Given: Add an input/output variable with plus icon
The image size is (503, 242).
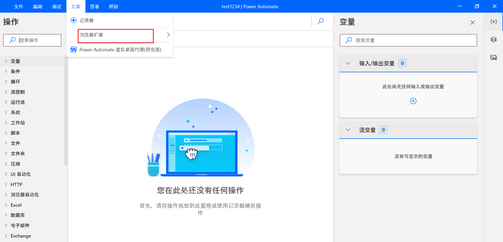Looking at the screenshot, I should pos(413,101).
